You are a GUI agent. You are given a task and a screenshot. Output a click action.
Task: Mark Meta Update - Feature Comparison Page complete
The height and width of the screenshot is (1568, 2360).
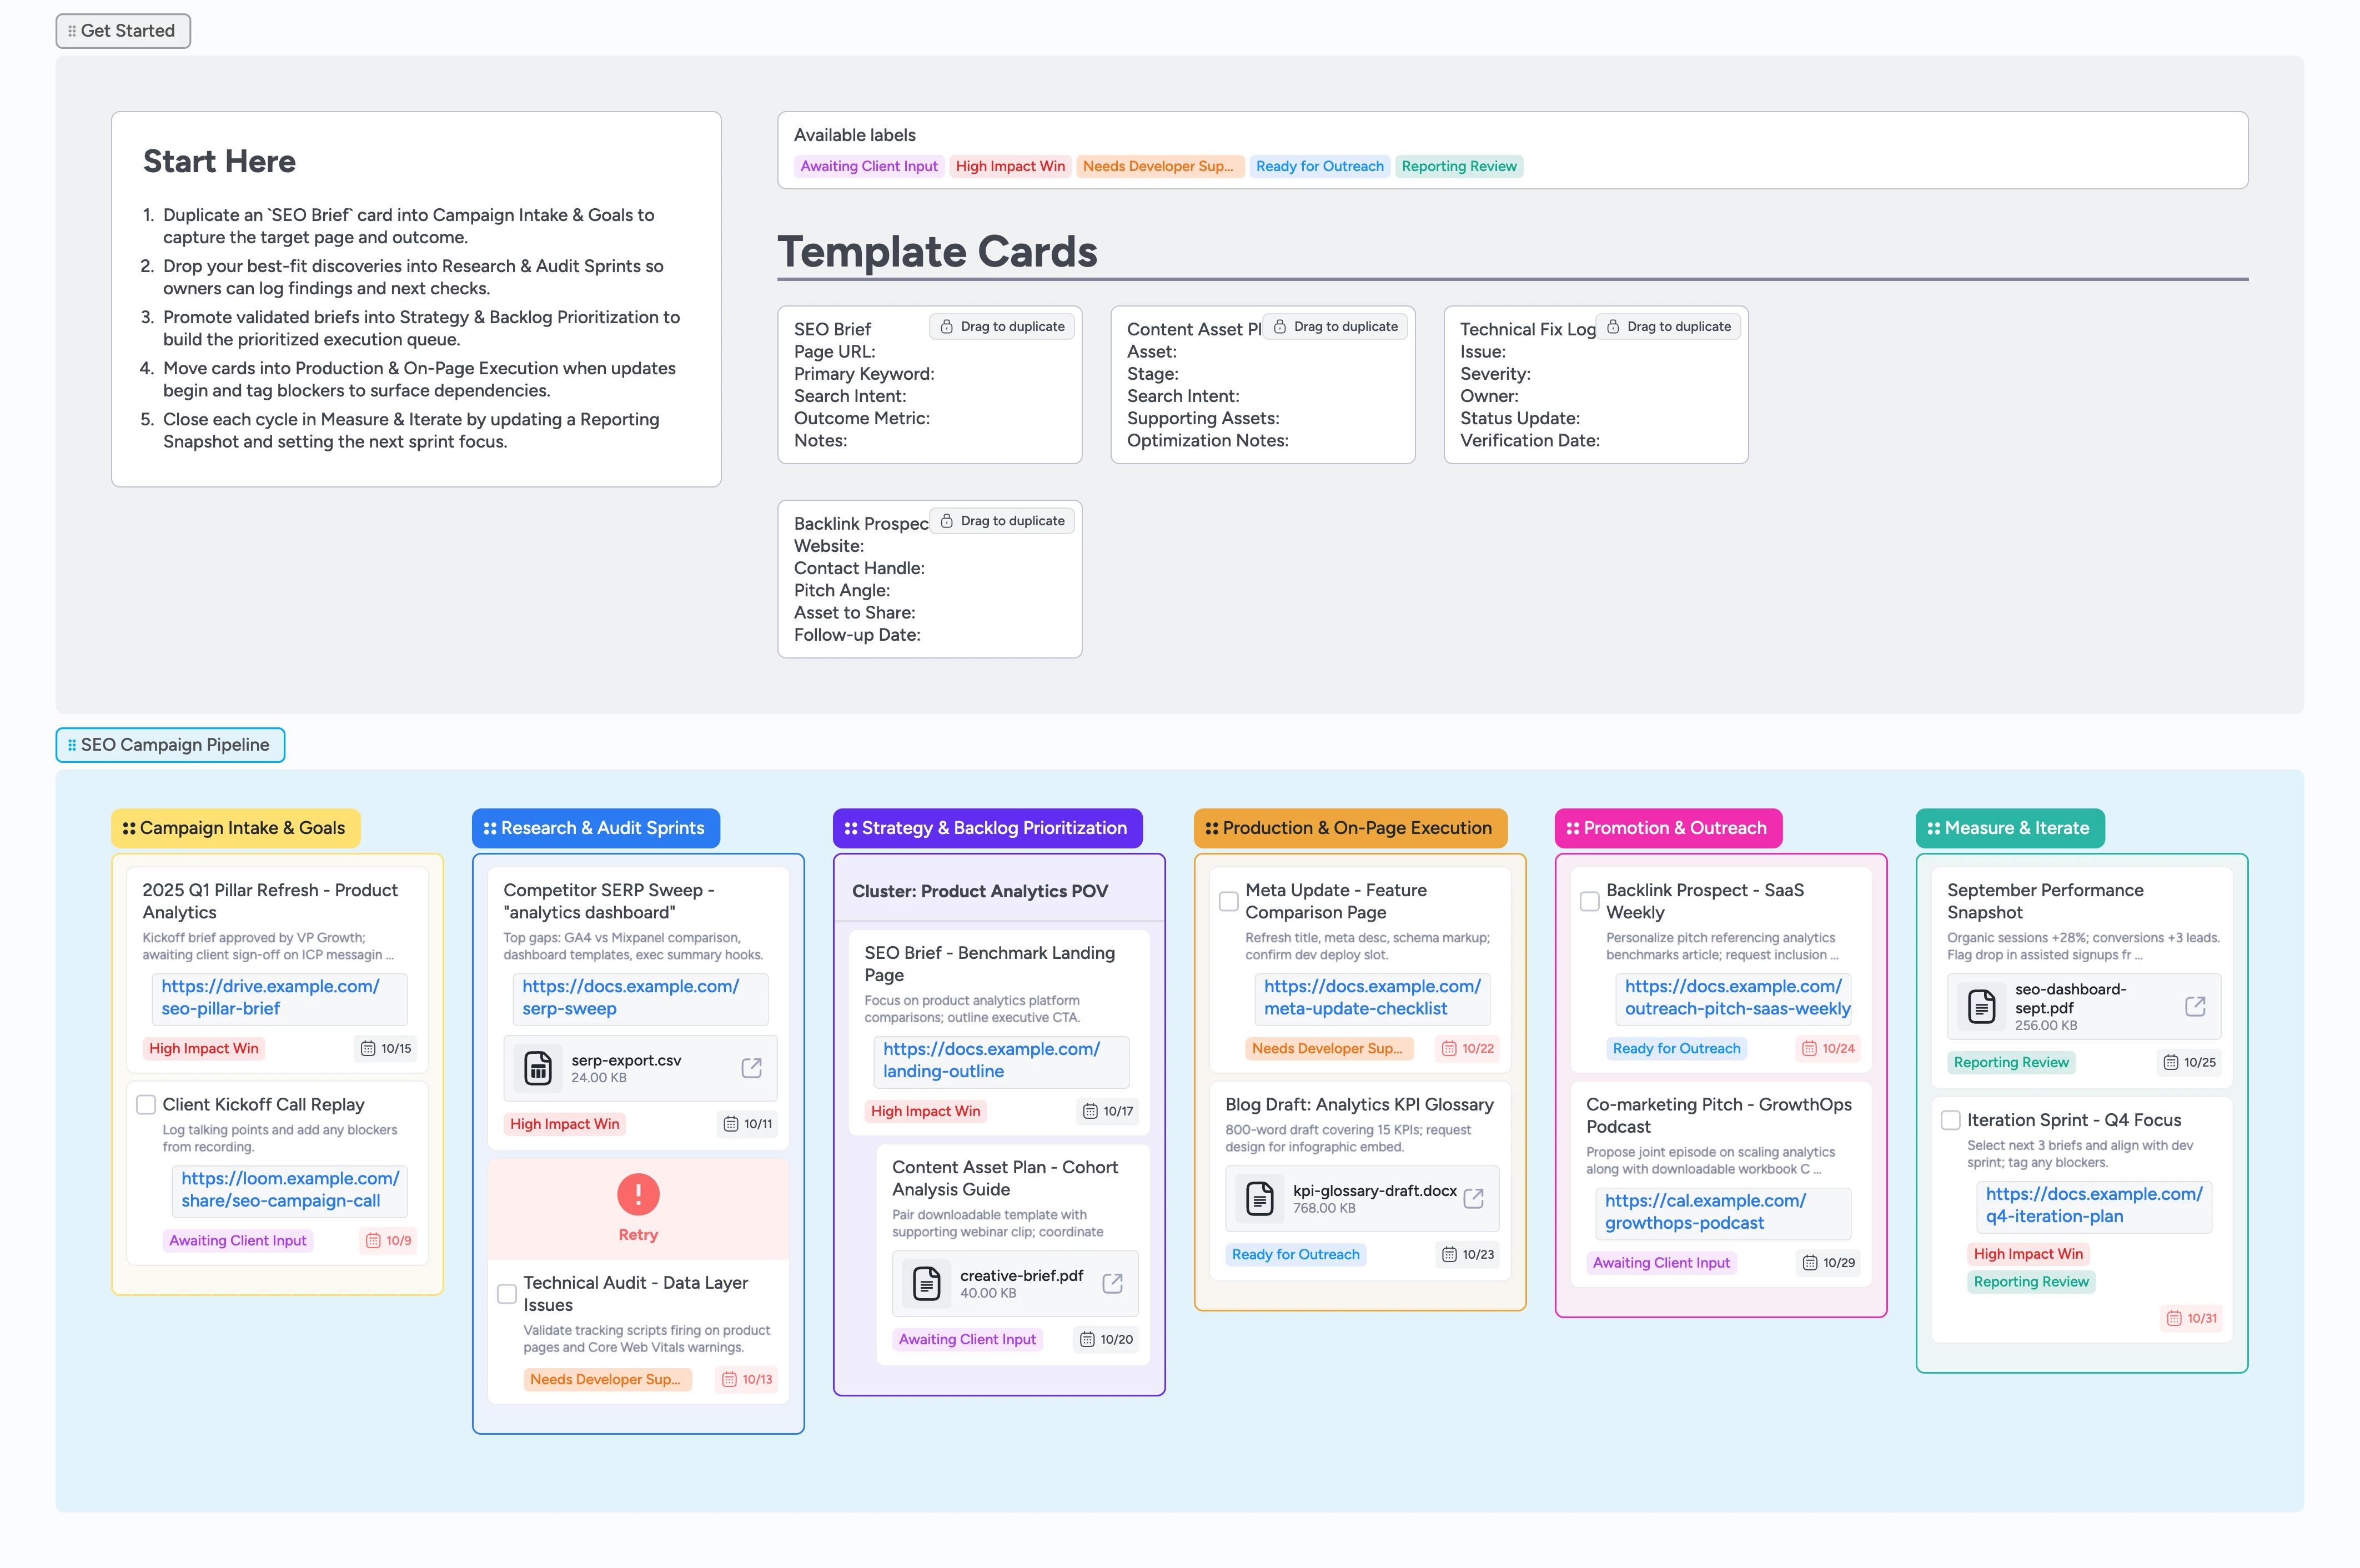tap(1228, 901)
